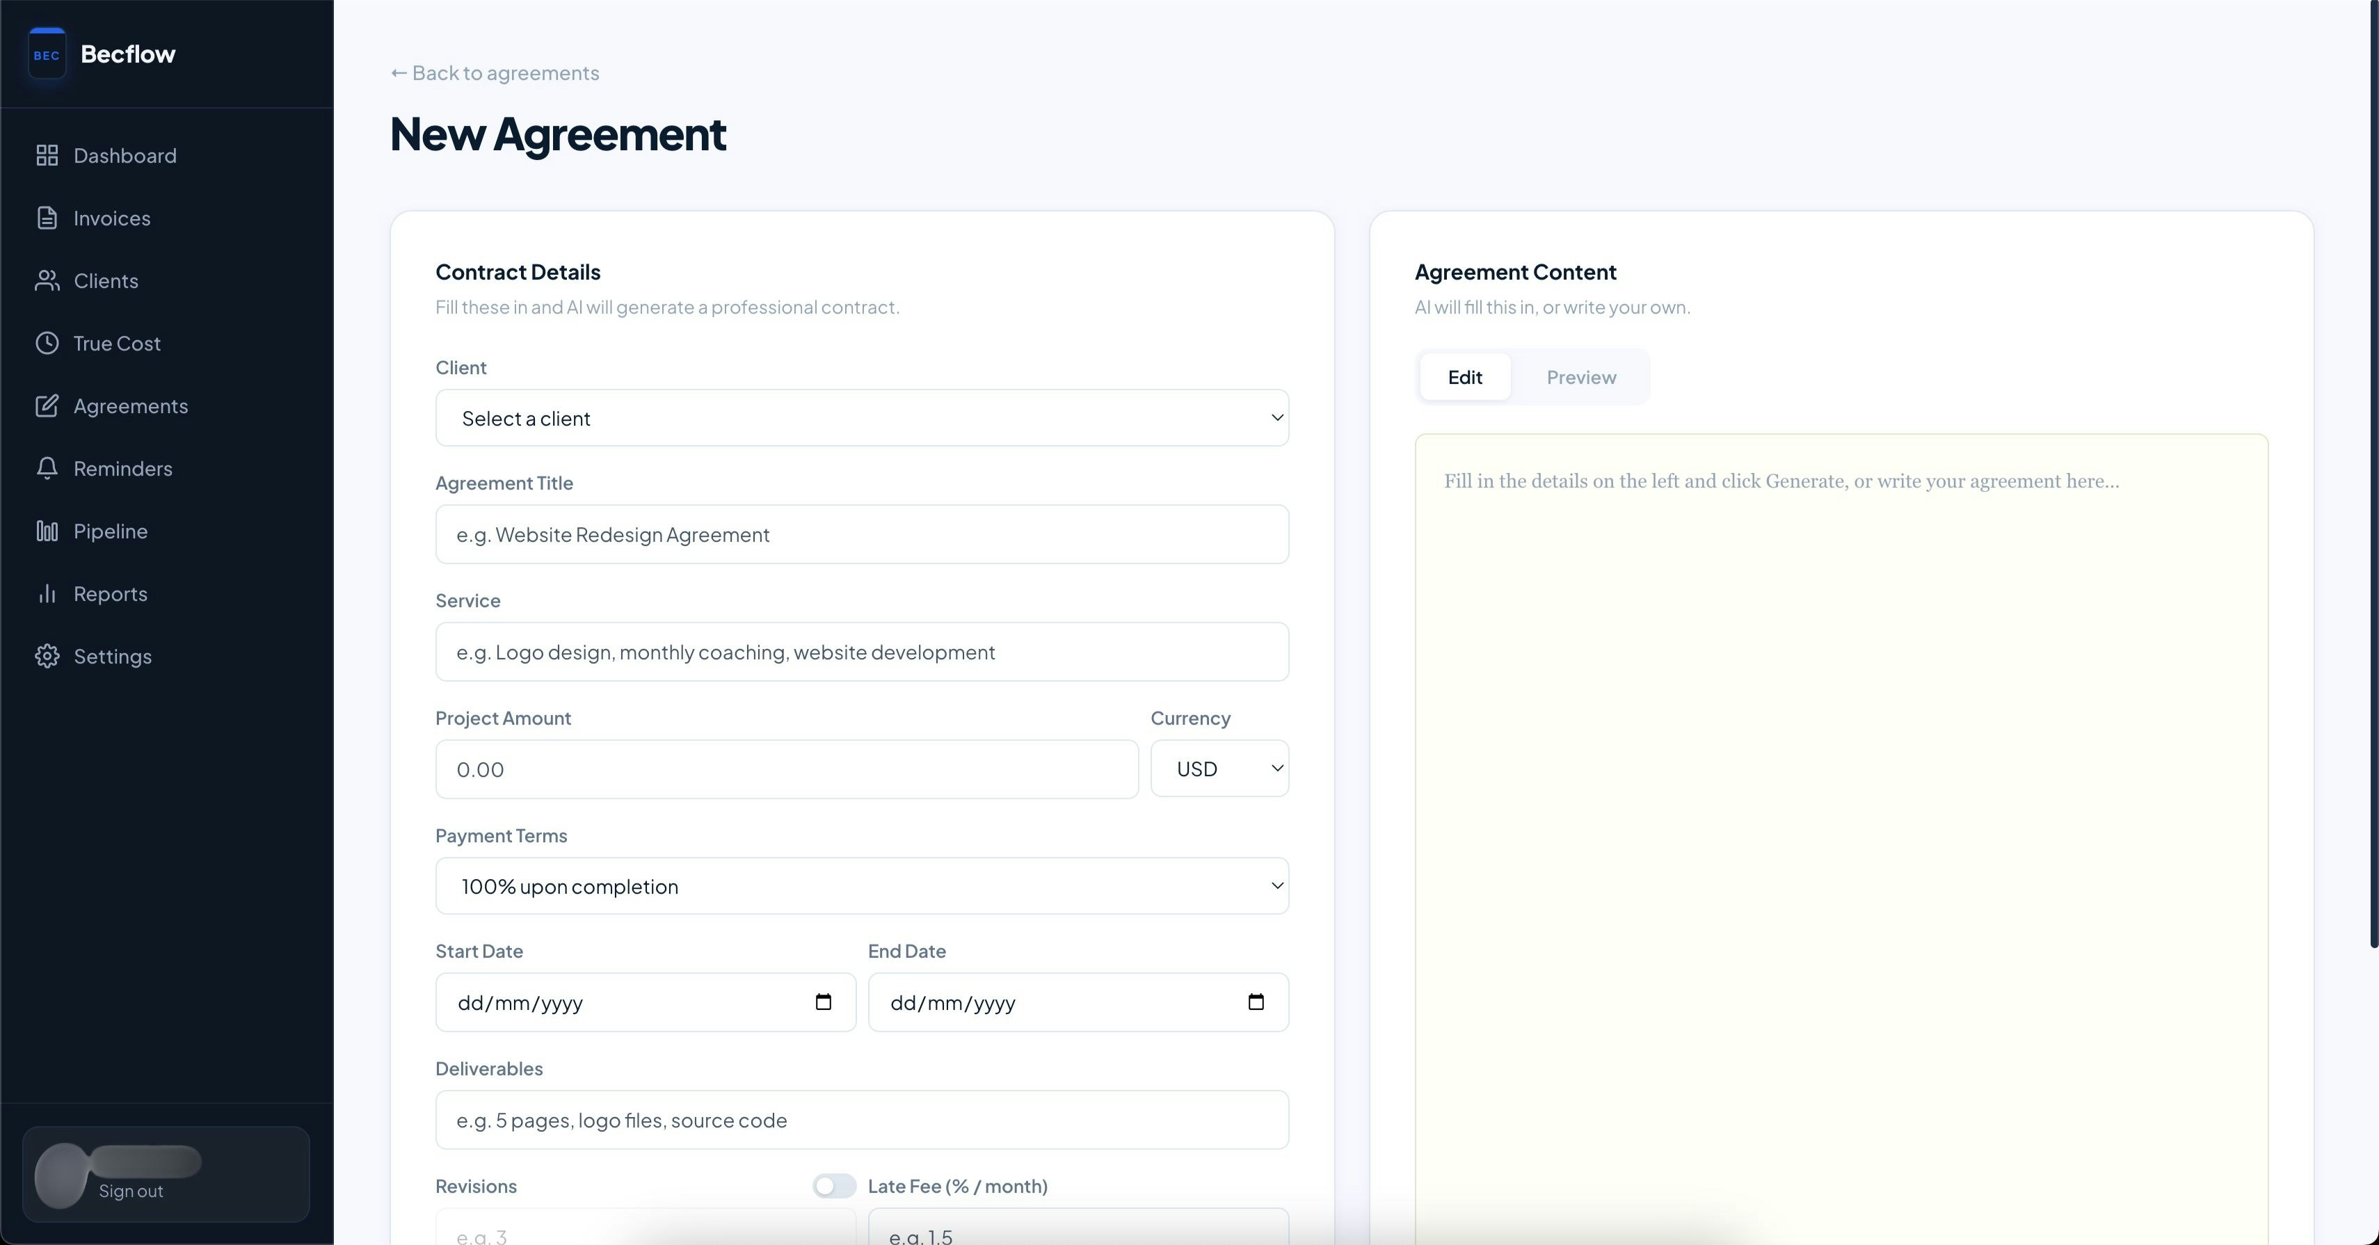Focus the End Date field
The width and height of the screenshot is (2379, 1245).
point(1078,1002)
